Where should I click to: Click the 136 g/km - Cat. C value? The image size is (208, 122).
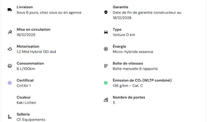128,86
